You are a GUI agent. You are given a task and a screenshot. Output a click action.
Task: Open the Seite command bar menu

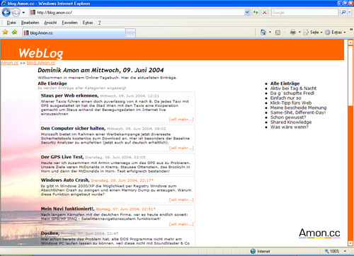[313, 33]
